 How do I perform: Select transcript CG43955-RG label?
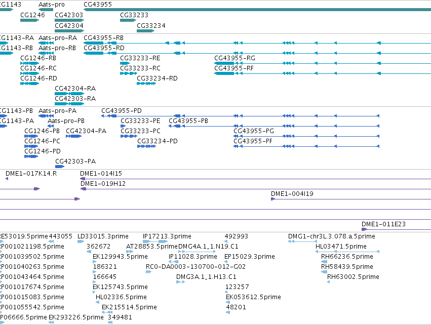234,58
